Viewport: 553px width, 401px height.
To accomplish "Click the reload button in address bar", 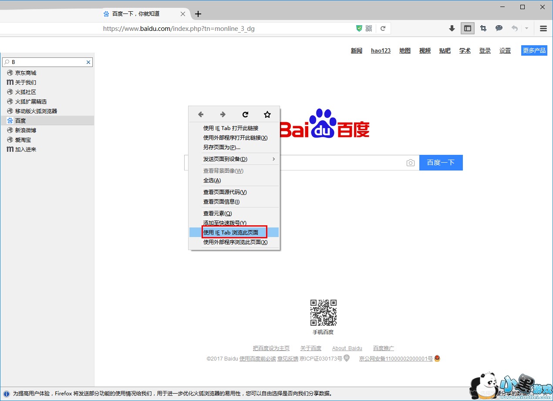I will 383,28.
